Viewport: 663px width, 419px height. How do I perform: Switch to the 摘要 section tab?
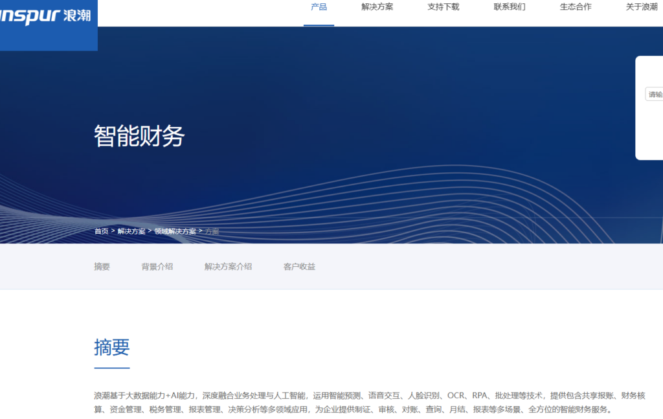tap(102, 266)
